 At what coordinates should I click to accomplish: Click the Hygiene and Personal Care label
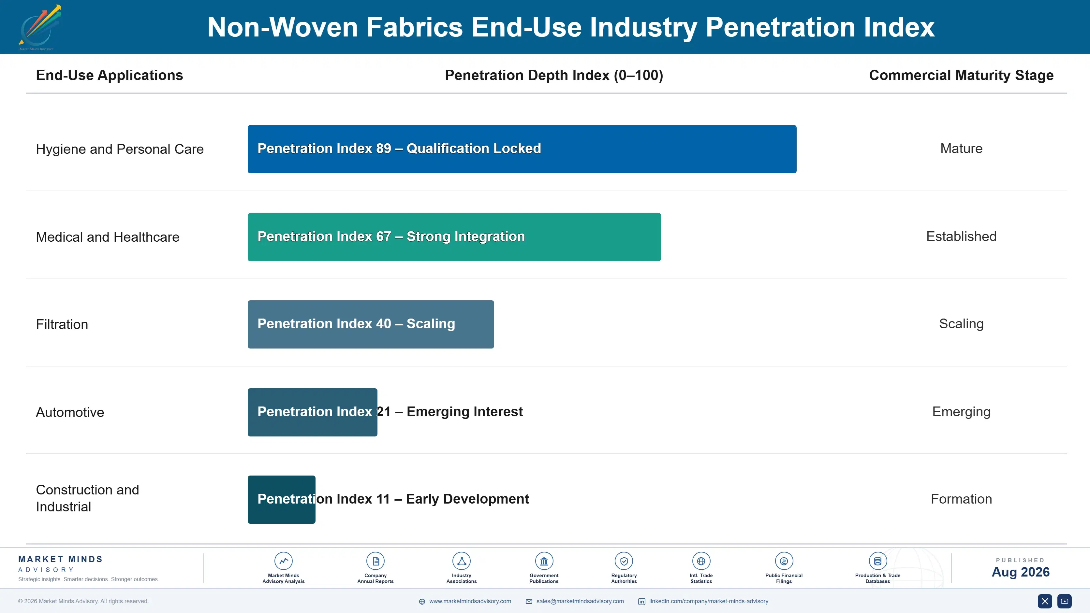click(120, 149)
